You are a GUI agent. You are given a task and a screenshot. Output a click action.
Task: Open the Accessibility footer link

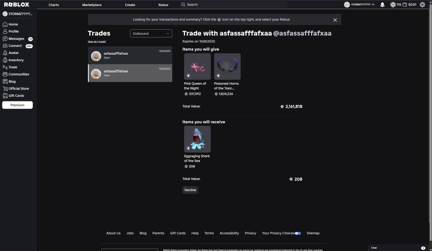229,233
